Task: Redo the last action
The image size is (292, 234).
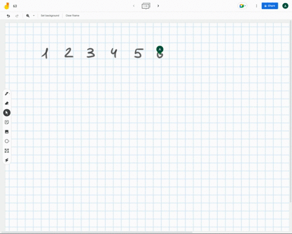Action: (17, 16)
